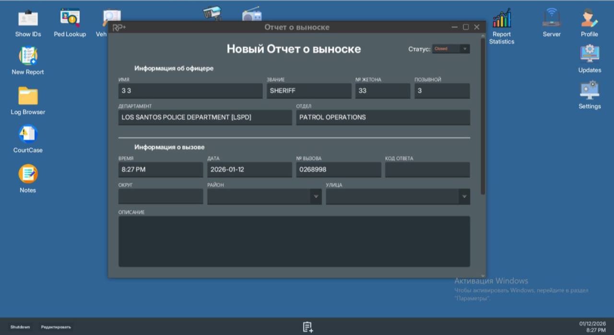Open the Server icon

click(552, 19)
